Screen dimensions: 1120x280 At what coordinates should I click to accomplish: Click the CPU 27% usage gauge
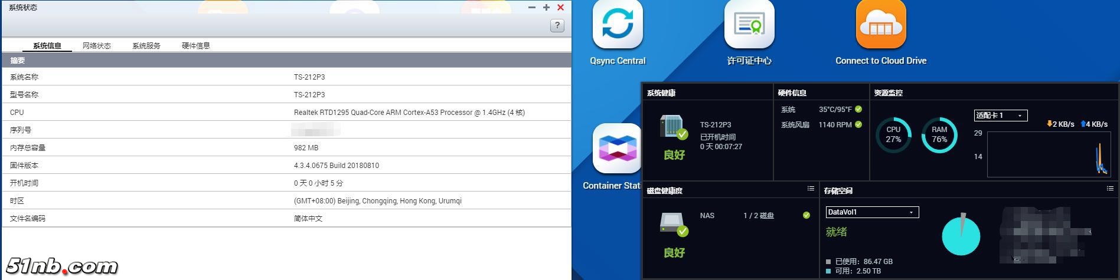pos(893,134)
